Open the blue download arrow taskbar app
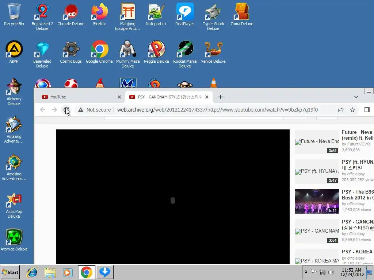 105,272
